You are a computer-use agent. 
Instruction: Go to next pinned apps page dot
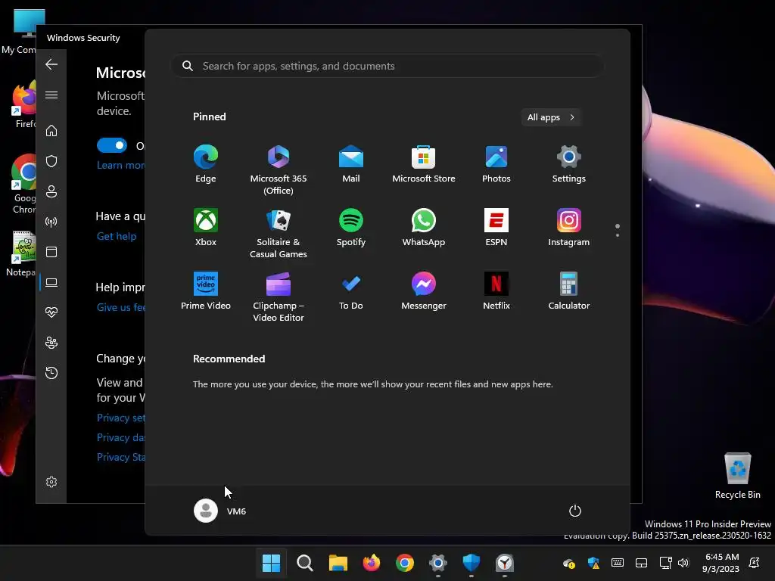[x=618, y=235]
